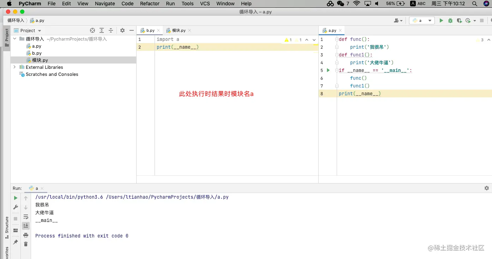Close the b.py editor tab

click(x=158, y=30)
